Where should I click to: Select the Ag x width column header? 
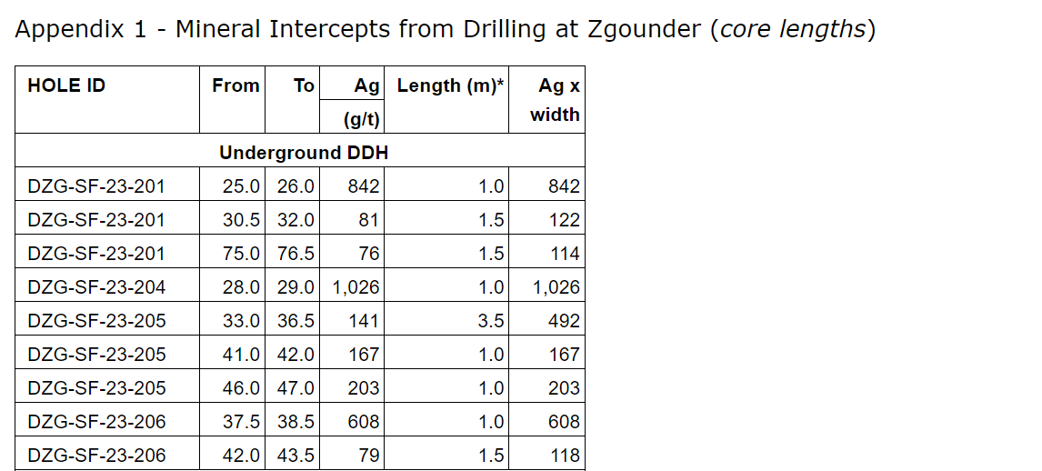[x=556, y=100]
